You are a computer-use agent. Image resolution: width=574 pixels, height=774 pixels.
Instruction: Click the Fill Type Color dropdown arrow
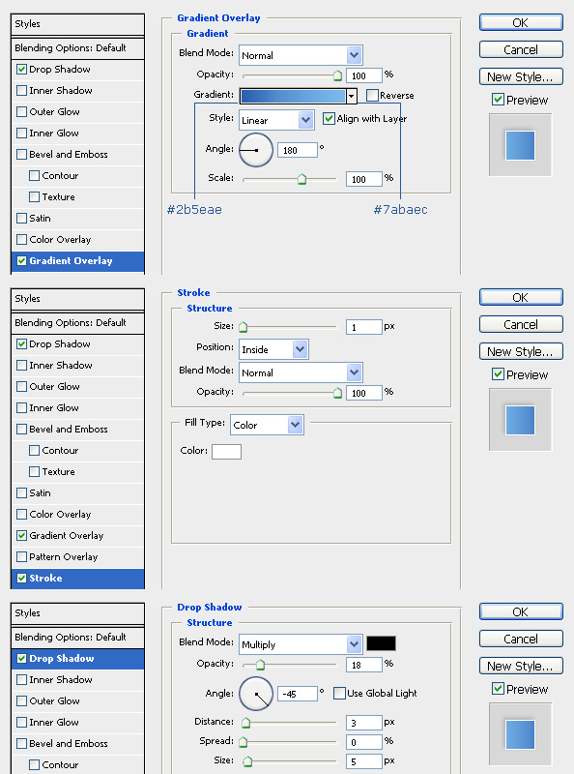pyautogui.click(x=295, y=425)
